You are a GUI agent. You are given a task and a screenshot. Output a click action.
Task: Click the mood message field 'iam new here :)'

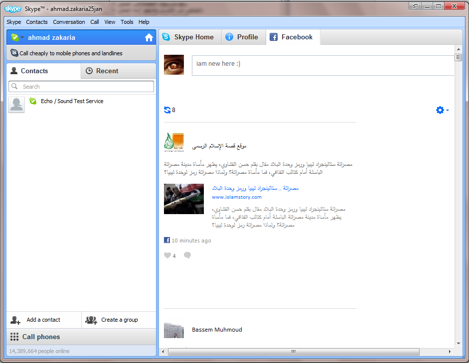(x=323, y=65)
